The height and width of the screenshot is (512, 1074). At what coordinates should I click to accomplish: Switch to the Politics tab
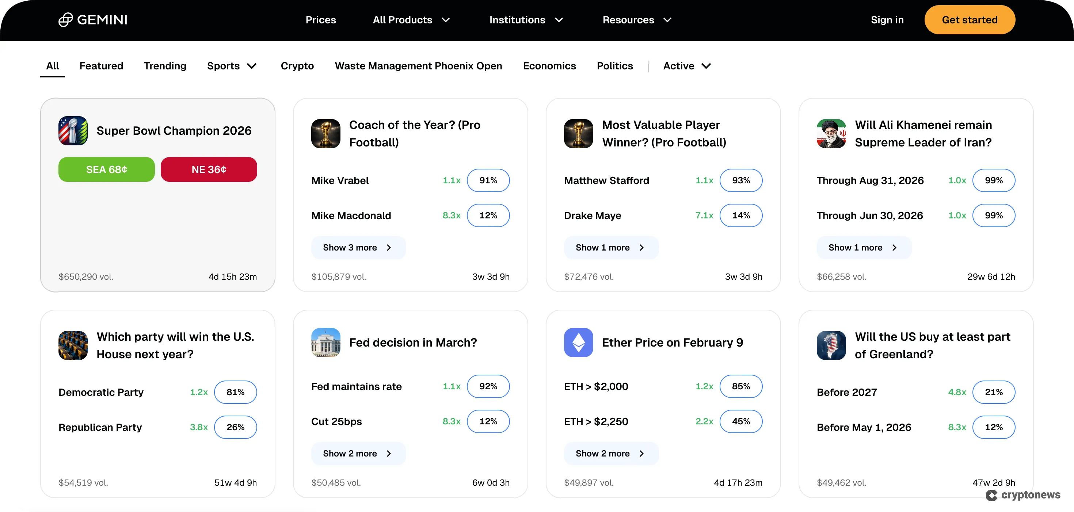(614, 66)
